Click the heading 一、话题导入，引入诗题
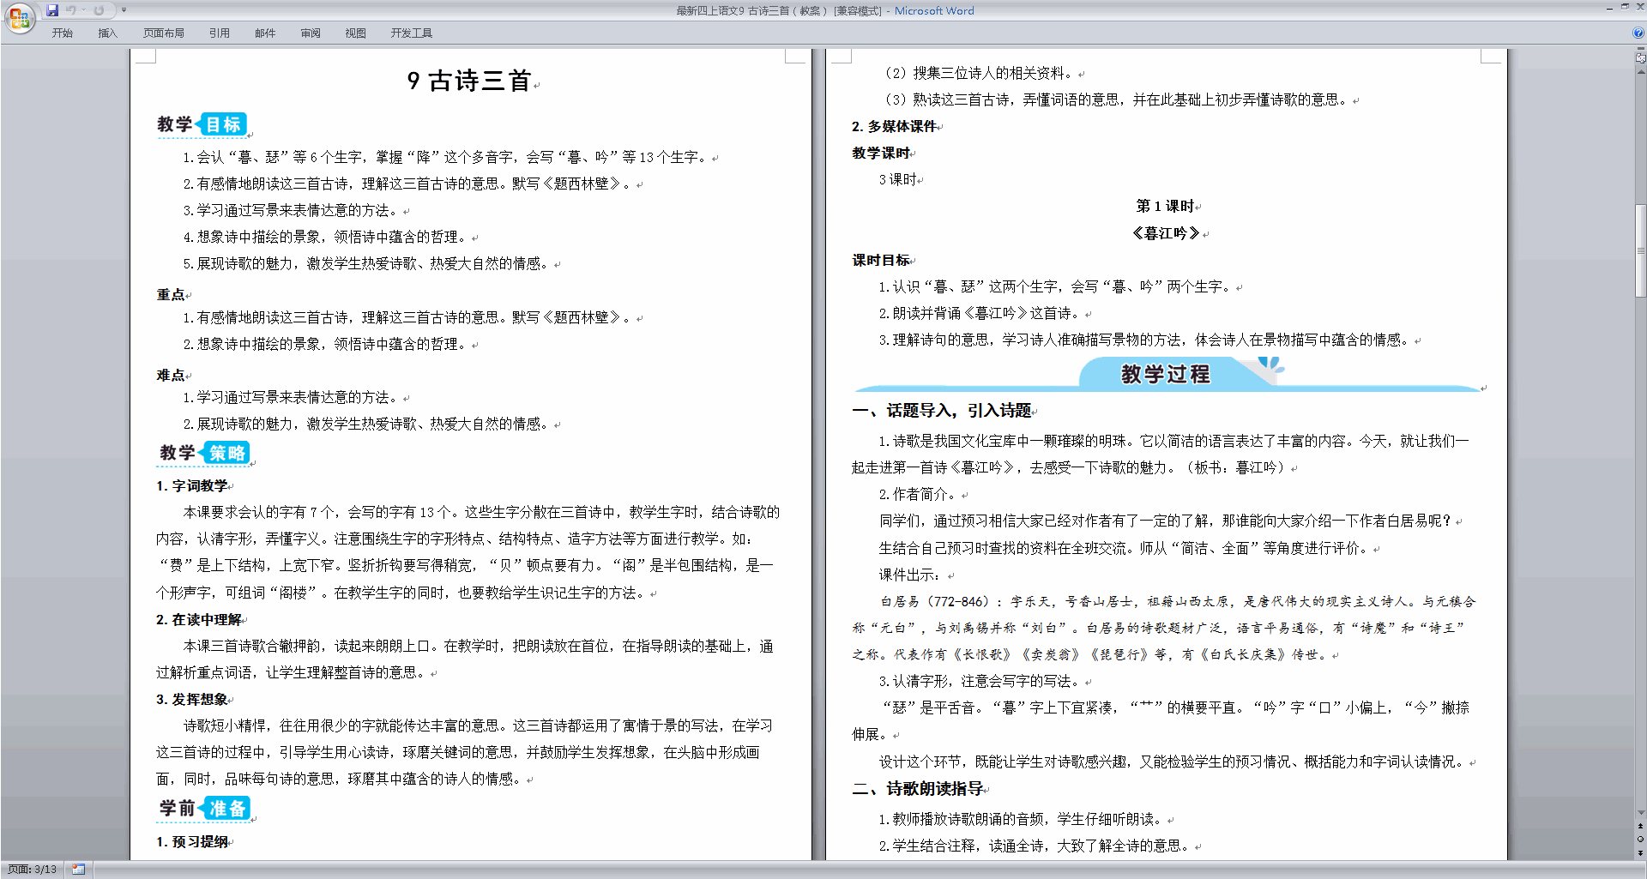Viewport: 1647px width, 879px height. coord(942,410)
